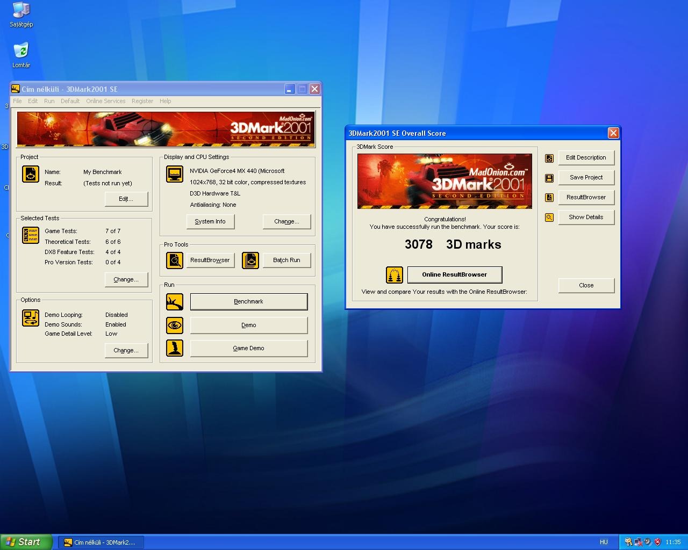The width and height of the screenshot is (688, 550).
Task: Click Change... in Display and CPU Settings
Action: coord(286,221)
